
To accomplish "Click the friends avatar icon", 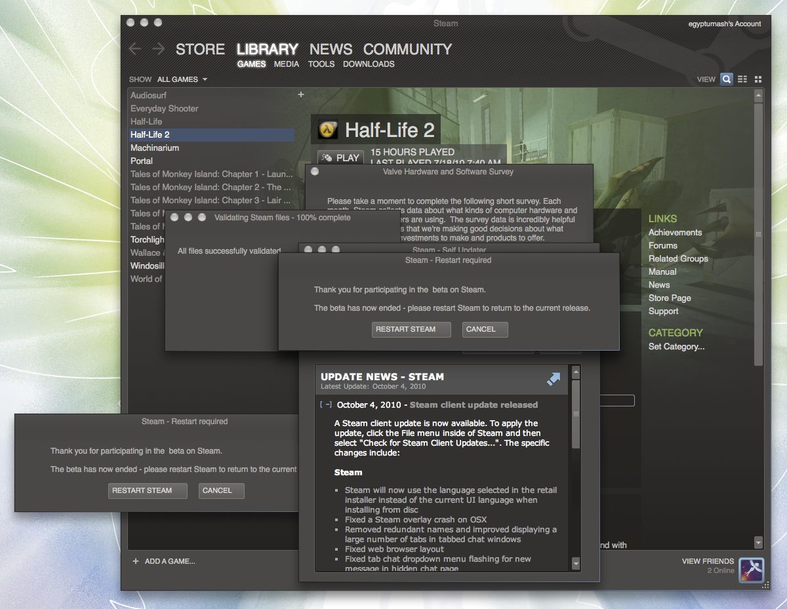I will click(751, 570).
